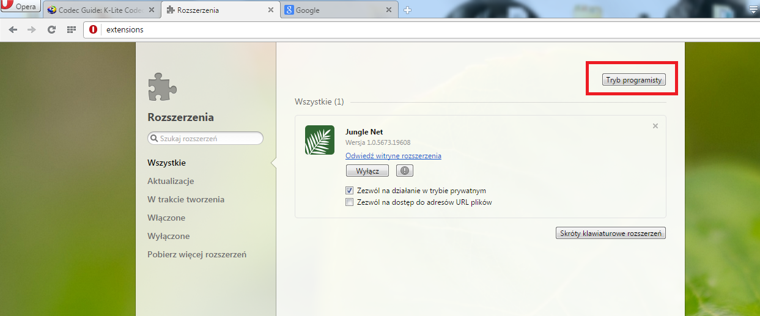760x316 pixels.
Task: Check Zezwól na dostęp do adresów URL plików
Action: click(350, 202)
